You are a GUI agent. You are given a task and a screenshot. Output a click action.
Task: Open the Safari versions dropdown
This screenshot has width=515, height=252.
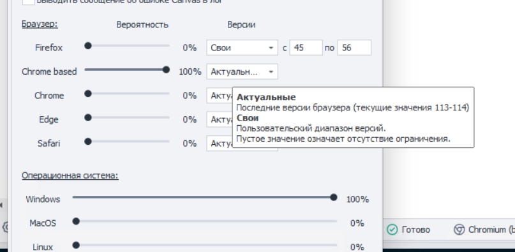pyautogui.click(x=220, y=144)
